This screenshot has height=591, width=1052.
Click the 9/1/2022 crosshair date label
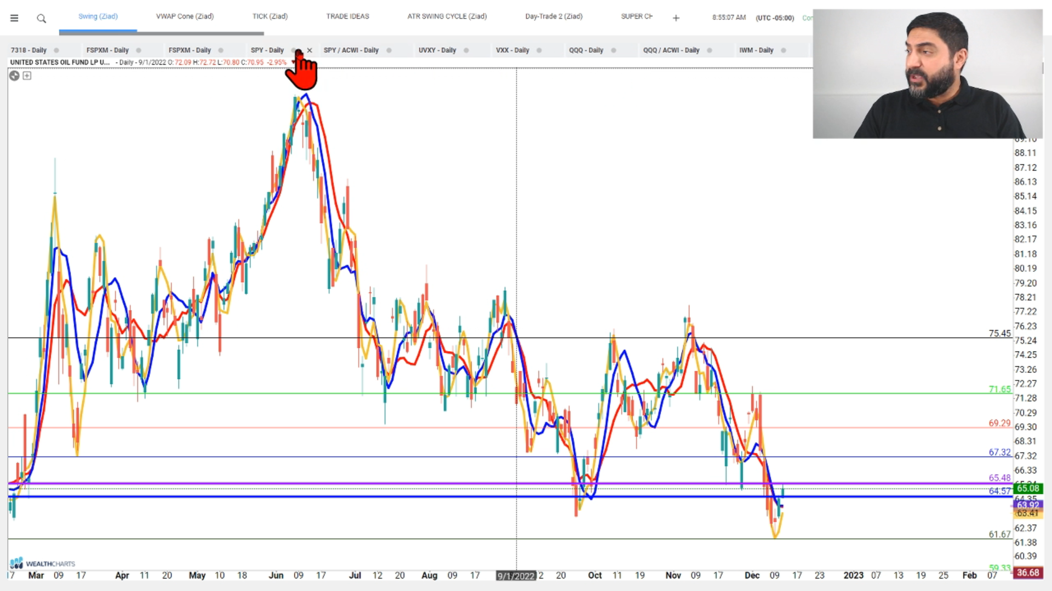516,576
